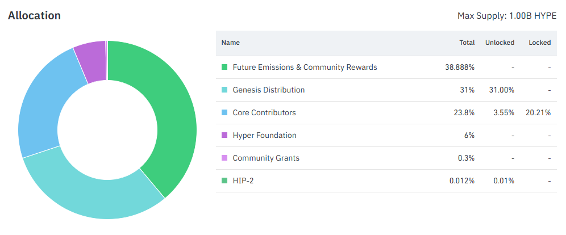Select the green Future Emissions donut segment
Viewport: 566px width, 235px height.
173,115
